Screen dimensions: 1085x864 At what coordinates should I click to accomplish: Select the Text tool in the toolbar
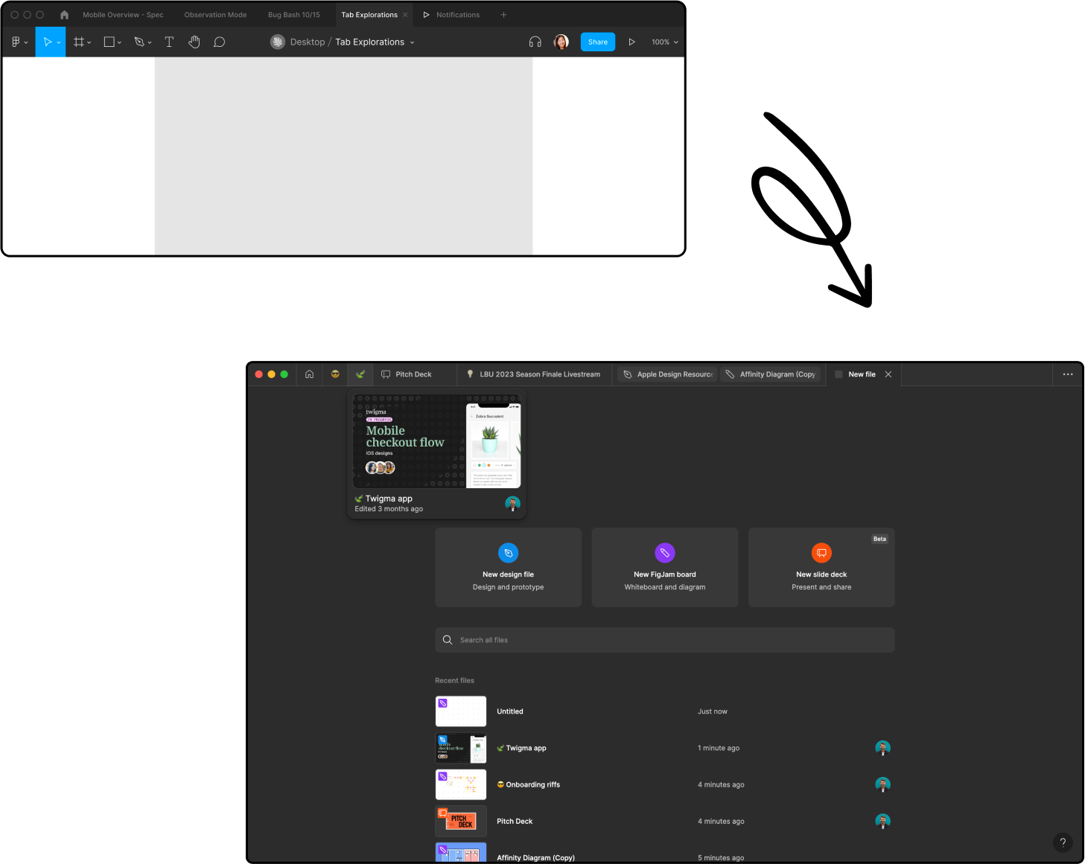coord(169,42)
